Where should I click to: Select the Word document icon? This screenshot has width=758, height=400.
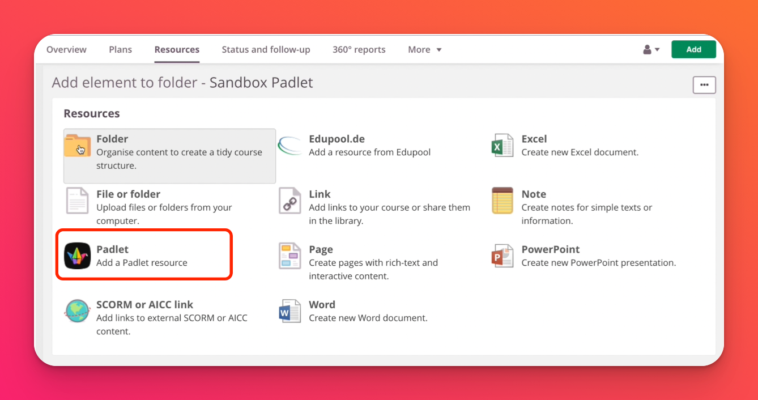[x=290, y=311]
